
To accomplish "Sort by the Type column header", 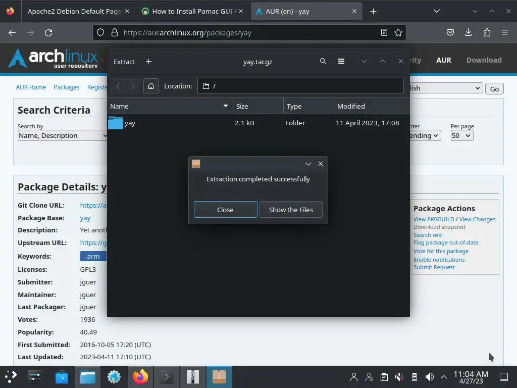I will coord(308,106).
